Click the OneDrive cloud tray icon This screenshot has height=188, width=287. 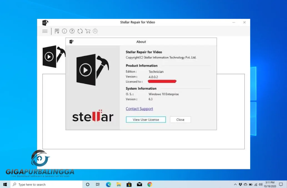(x=245, y=184)
